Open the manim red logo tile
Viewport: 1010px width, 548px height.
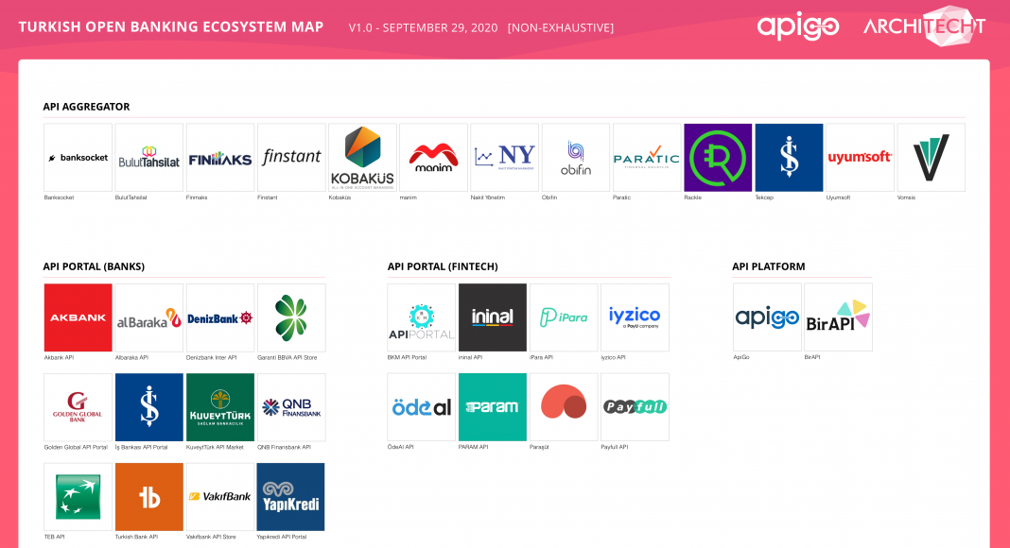(433, 158)
